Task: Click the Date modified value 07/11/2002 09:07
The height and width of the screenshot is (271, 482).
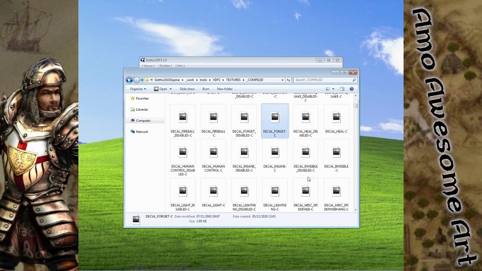Action: tap(209, 216)
